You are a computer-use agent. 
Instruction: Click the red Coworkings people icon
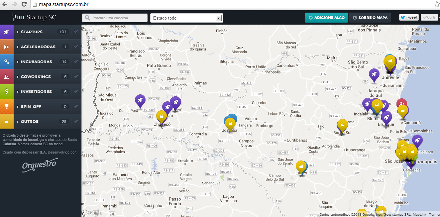point(7,77)
